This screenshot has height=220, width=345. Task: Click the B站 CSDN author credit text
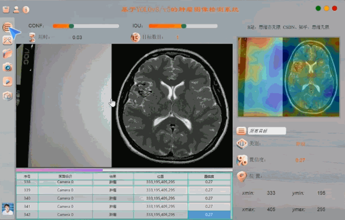[x=288, y=27]
